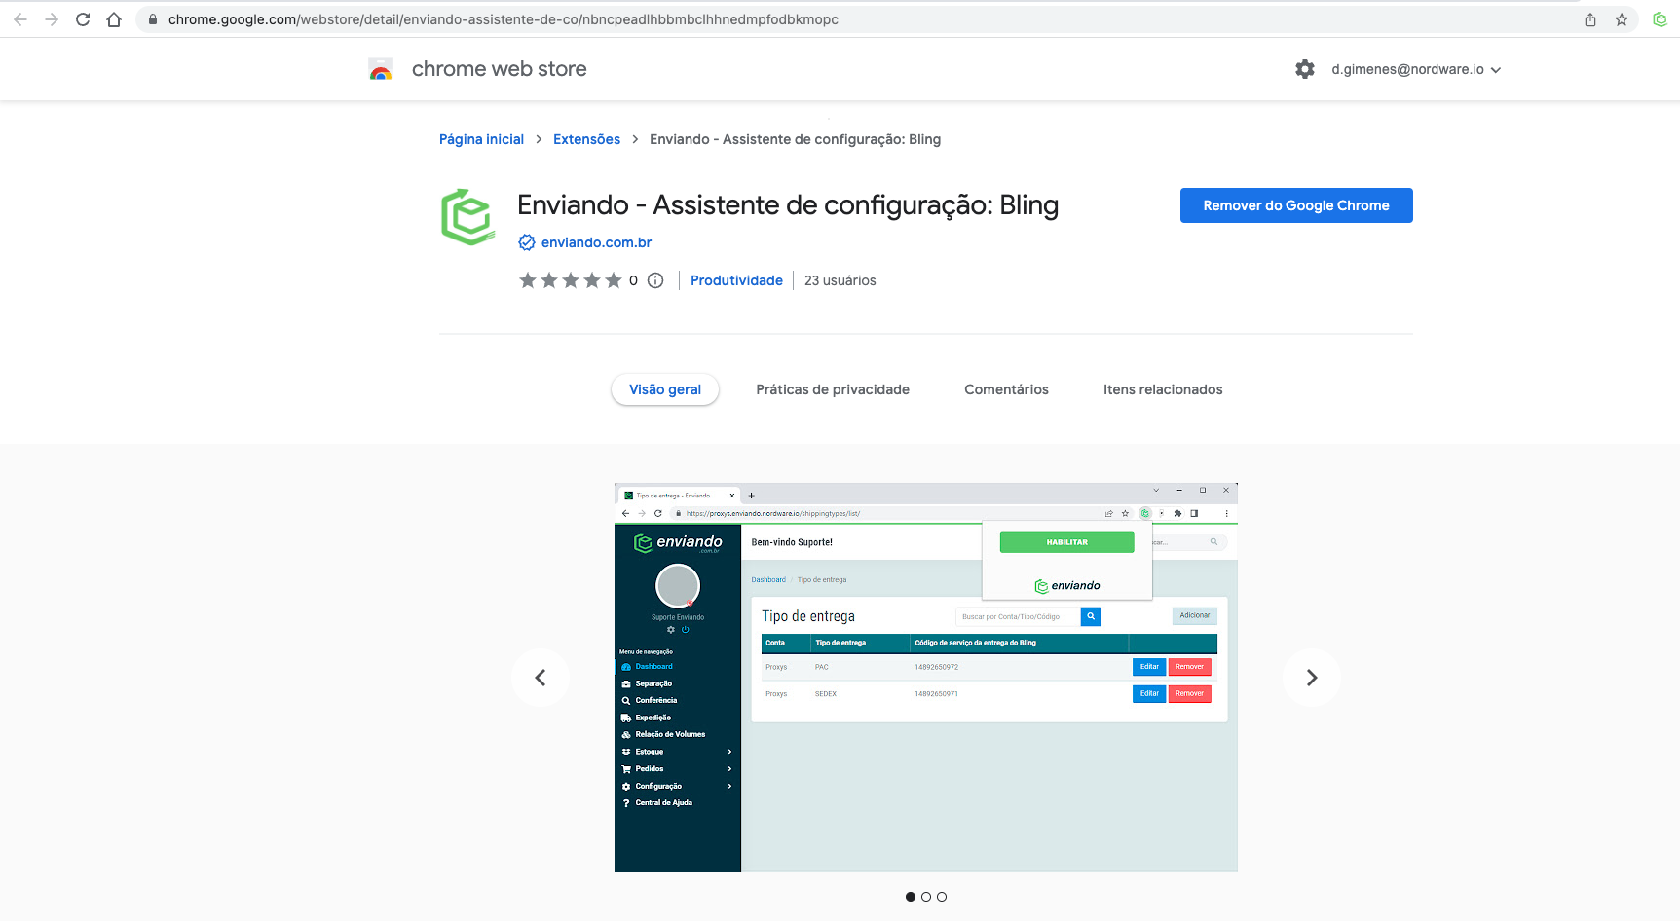The width and height of the screenshot is (1680, 921).
Task: Expand the d.gimenes@nordware.io account dropdown
Action: tap(1417, 69)
